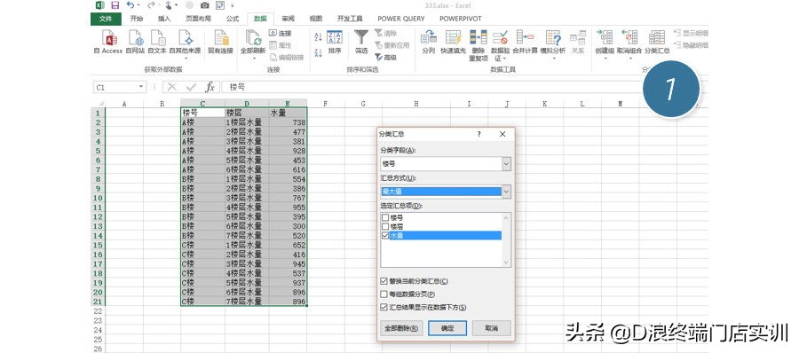Expand 全部刷新 refresh all dropdown
799x353 pixels.
(253, 58)
